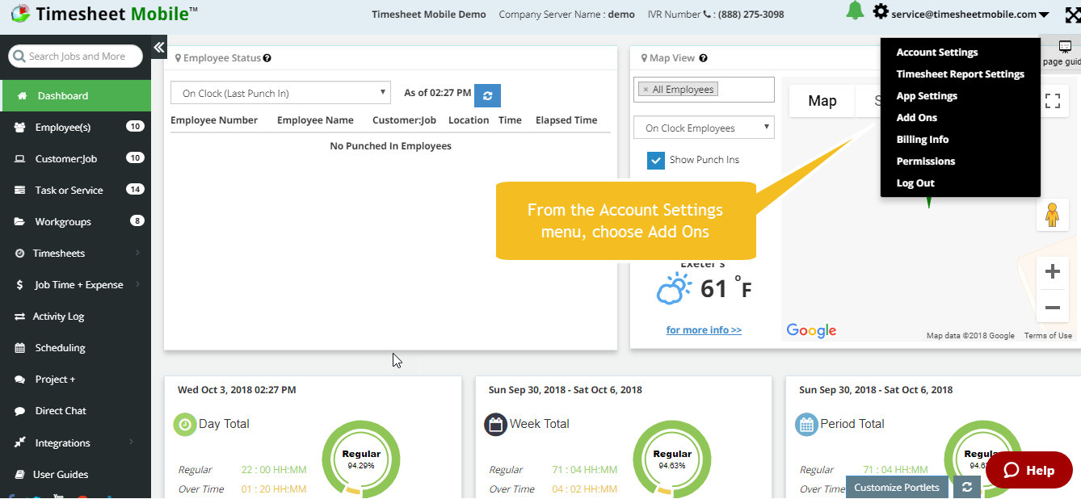The height and width of the screenshot is (499, 1081).
Task: Click the Workgroups count badge showing 8
Action: (137, 221)
